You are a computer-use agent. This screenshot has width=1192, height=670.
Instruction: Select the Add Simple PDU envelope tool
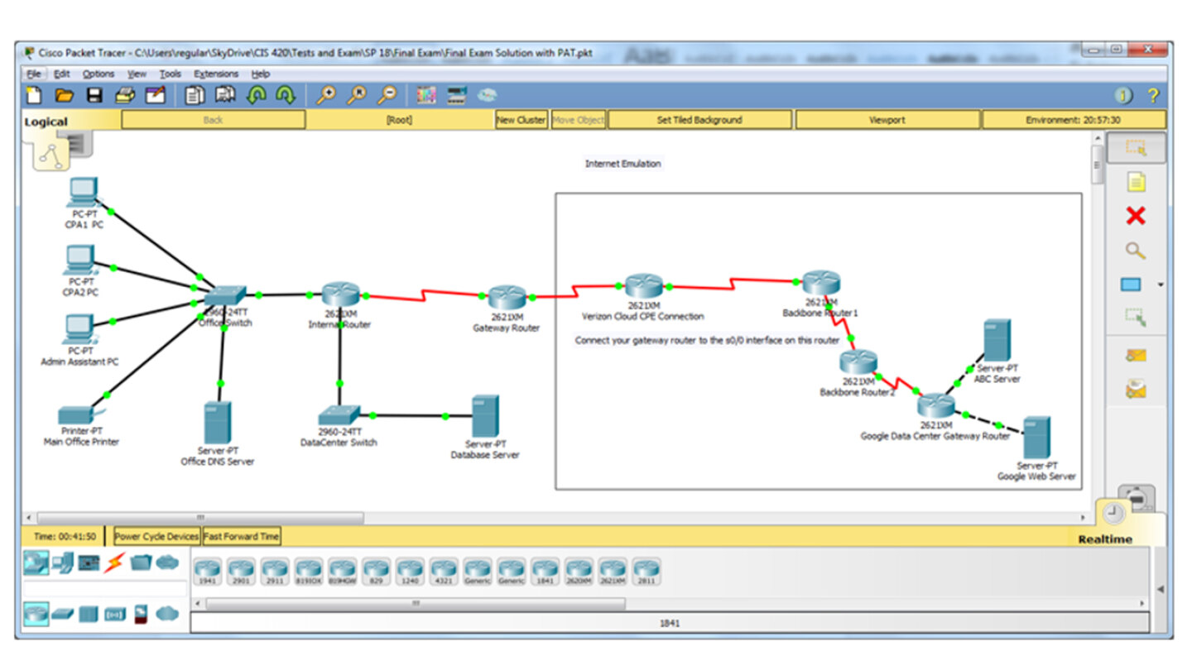pos(1136,356)
